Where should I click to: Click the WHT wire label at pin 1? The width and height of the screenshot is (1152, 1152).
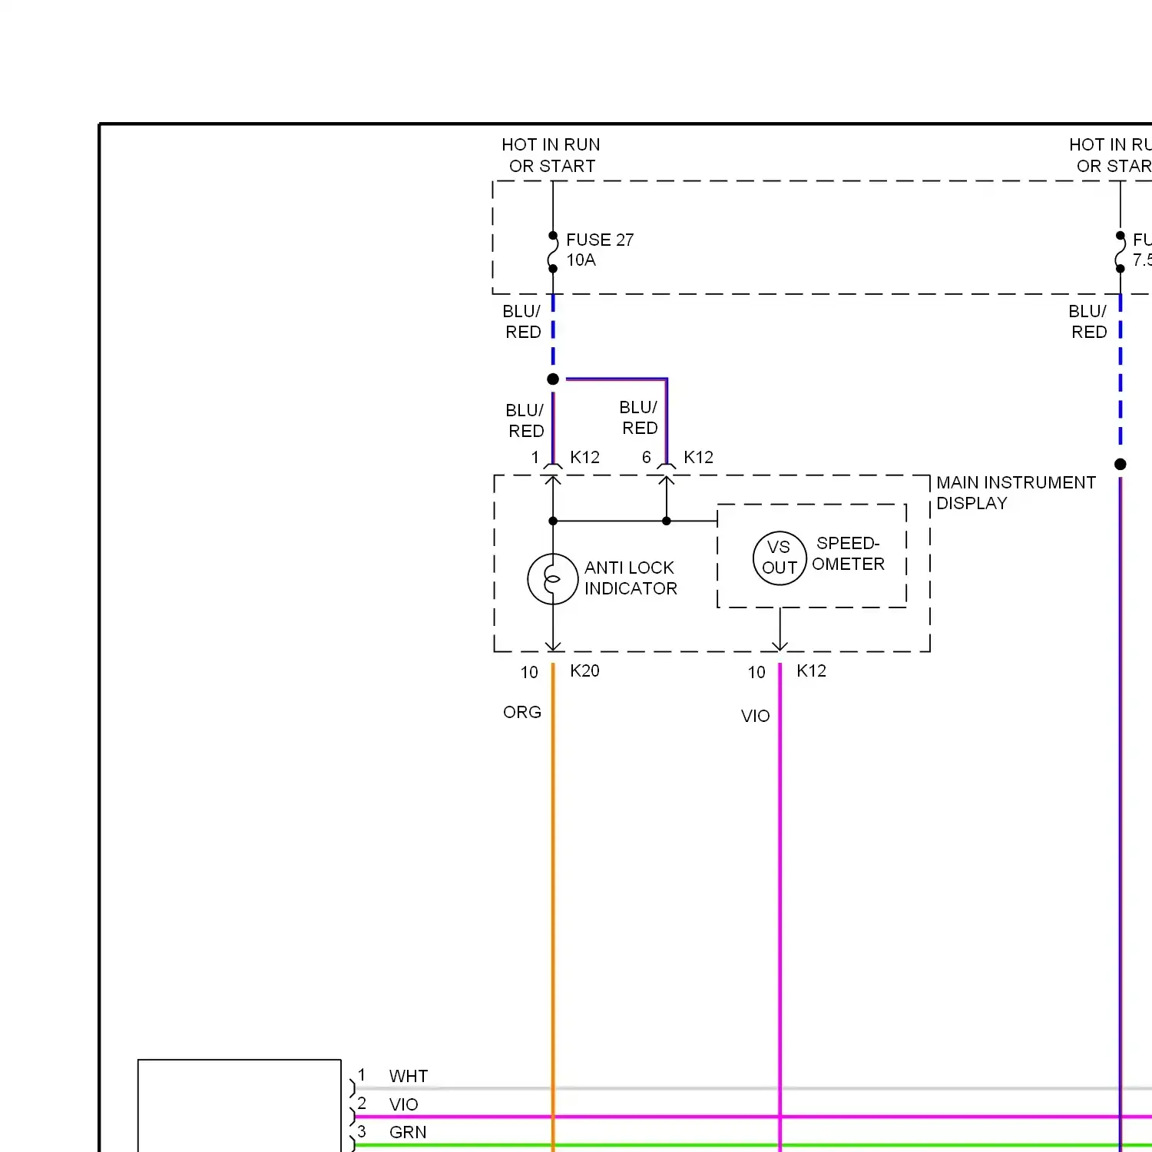point(408,1076)
